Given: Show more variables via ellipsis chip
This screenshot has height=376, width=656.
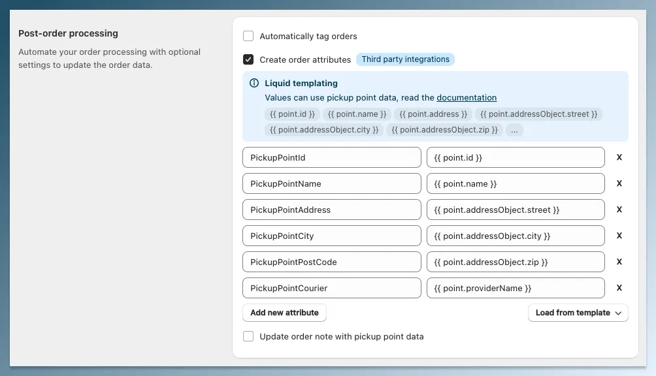Looking at the screenshot, I should tap(514, 130).
